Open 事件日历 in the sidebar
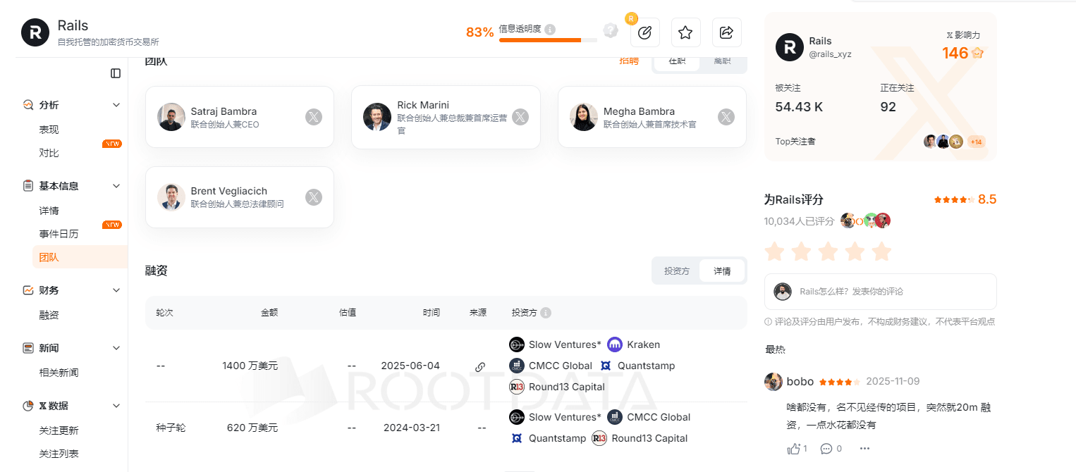 pos(59,234)
